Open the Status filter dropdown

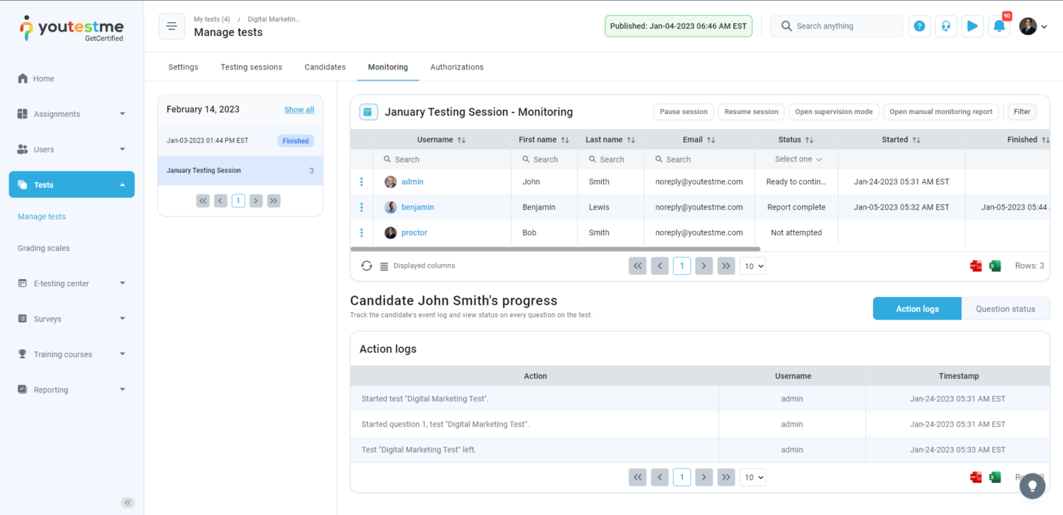(798, 159)
